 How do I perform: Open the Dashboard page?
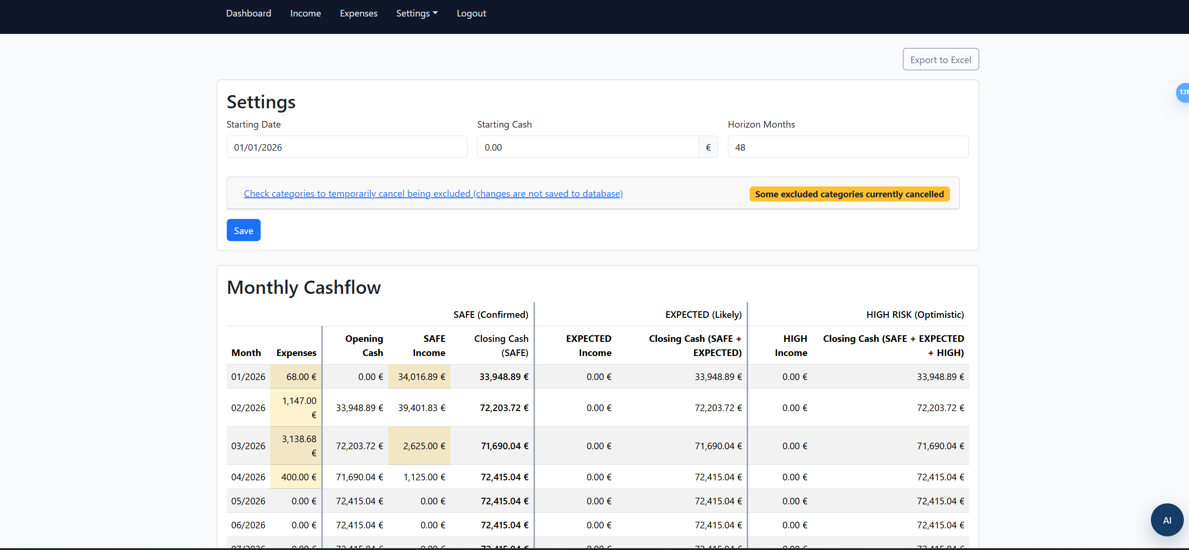tap(248, 13)
